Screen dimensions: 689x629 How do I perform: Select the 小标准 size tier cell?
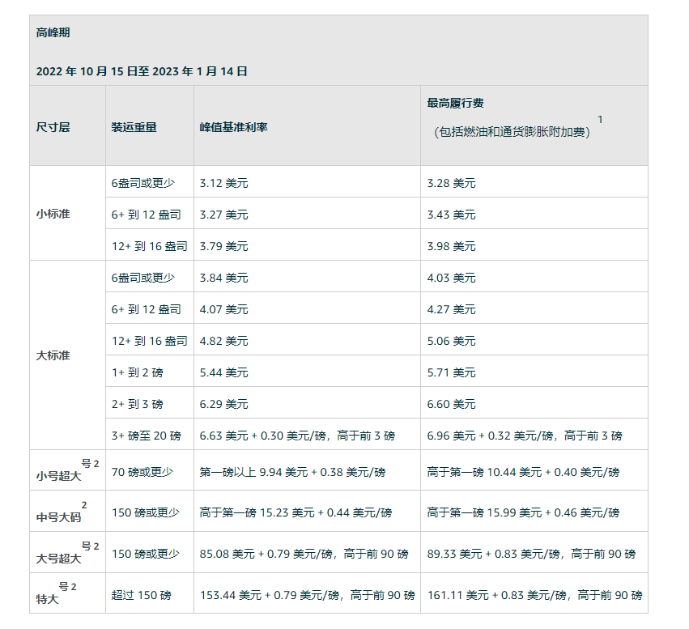click(x=52, y=215)
